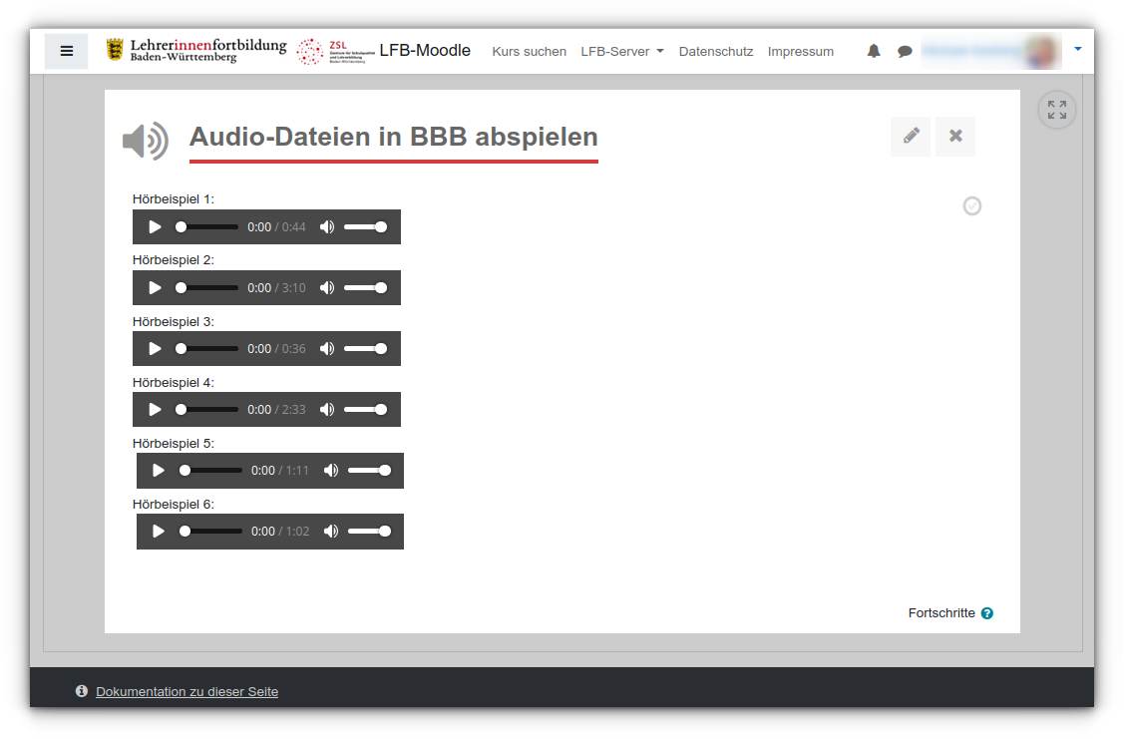Open the hamburger side menu
The width and height of the screenshot is (1124, 739).
tap(67, 51)
